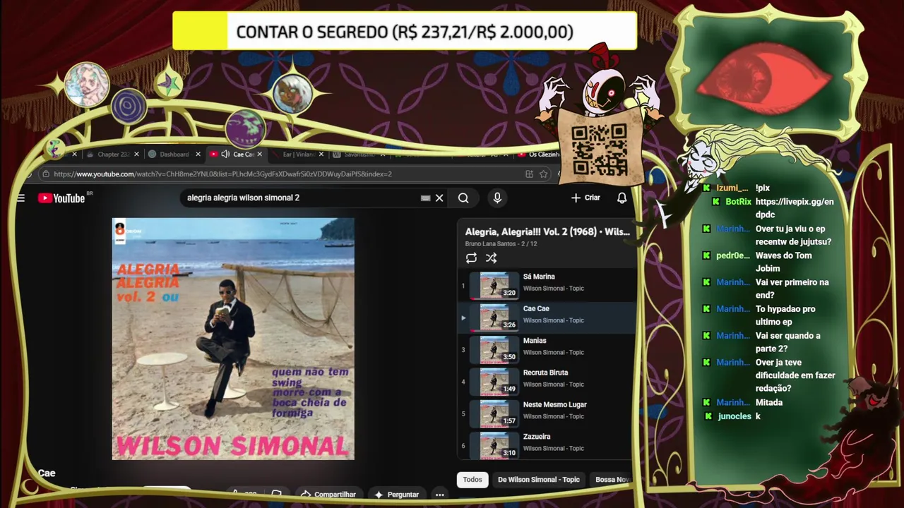Click the Sá Marina thumbnail 3:20
This screenshot has width=904, height=508.
[x=494, y=286]
